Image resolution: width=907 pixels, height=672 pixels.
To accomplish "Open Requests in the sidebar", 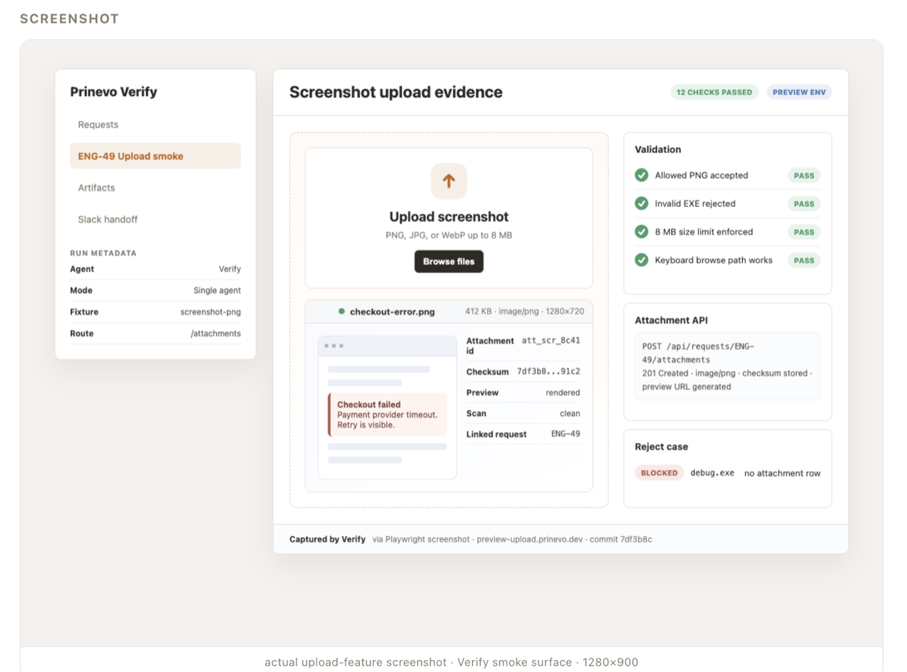I will (x=155, y=125).
